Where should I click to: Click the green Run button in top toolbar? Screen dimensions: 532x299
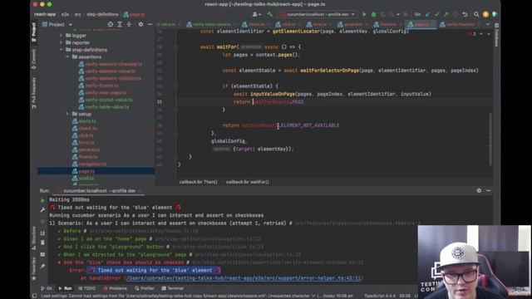364,15
